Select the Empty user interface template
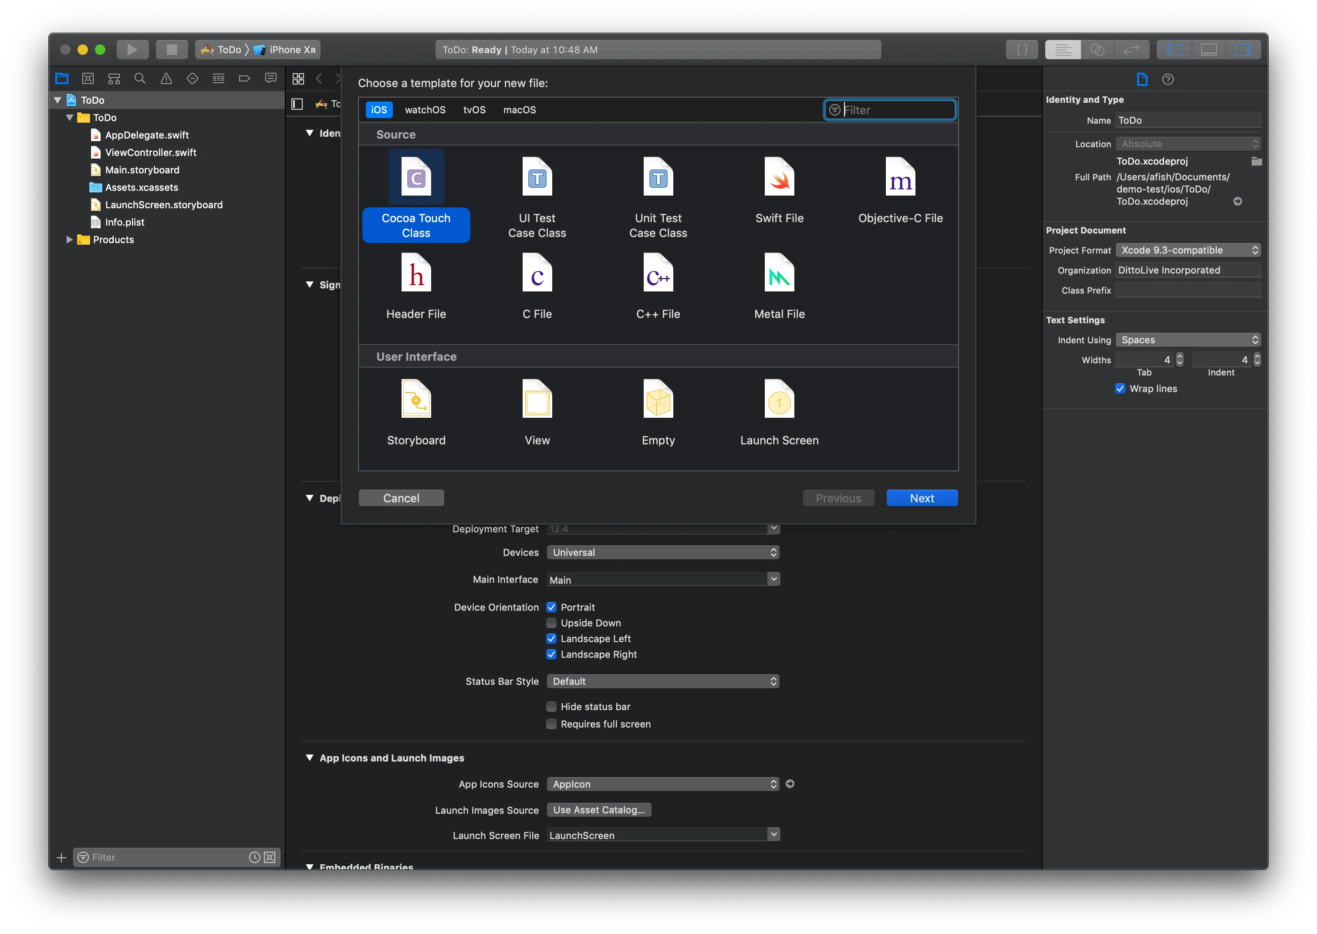Screen dimensions: 1317x934 658,413
